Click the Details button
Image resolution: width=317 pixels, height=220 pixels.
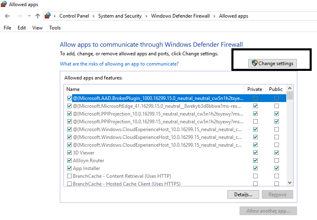coord(243,194)
